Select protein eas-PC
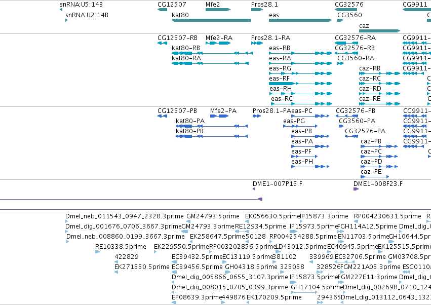The image size is (431, 305). [x=302, y=111]
